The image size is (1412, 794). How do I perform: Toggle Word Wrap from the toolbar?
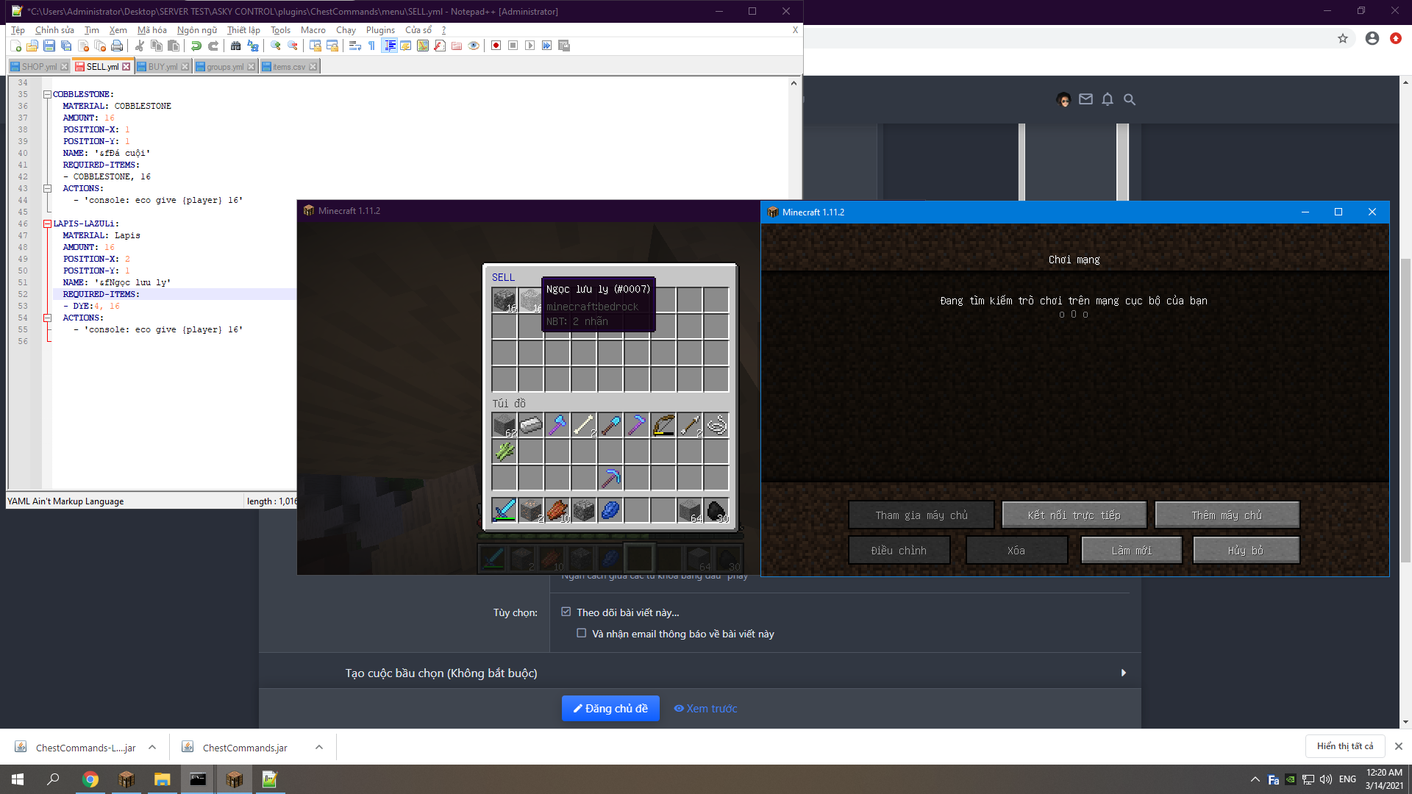tap(354, 46)
